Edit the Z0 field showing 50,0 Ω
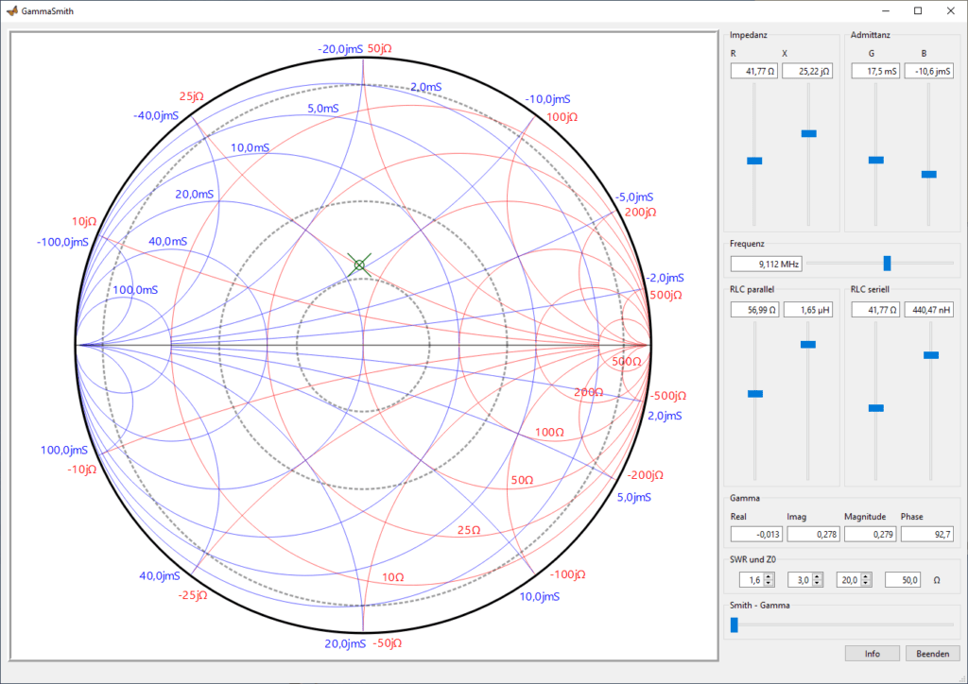968x684 pixels. tap(903, 580)
